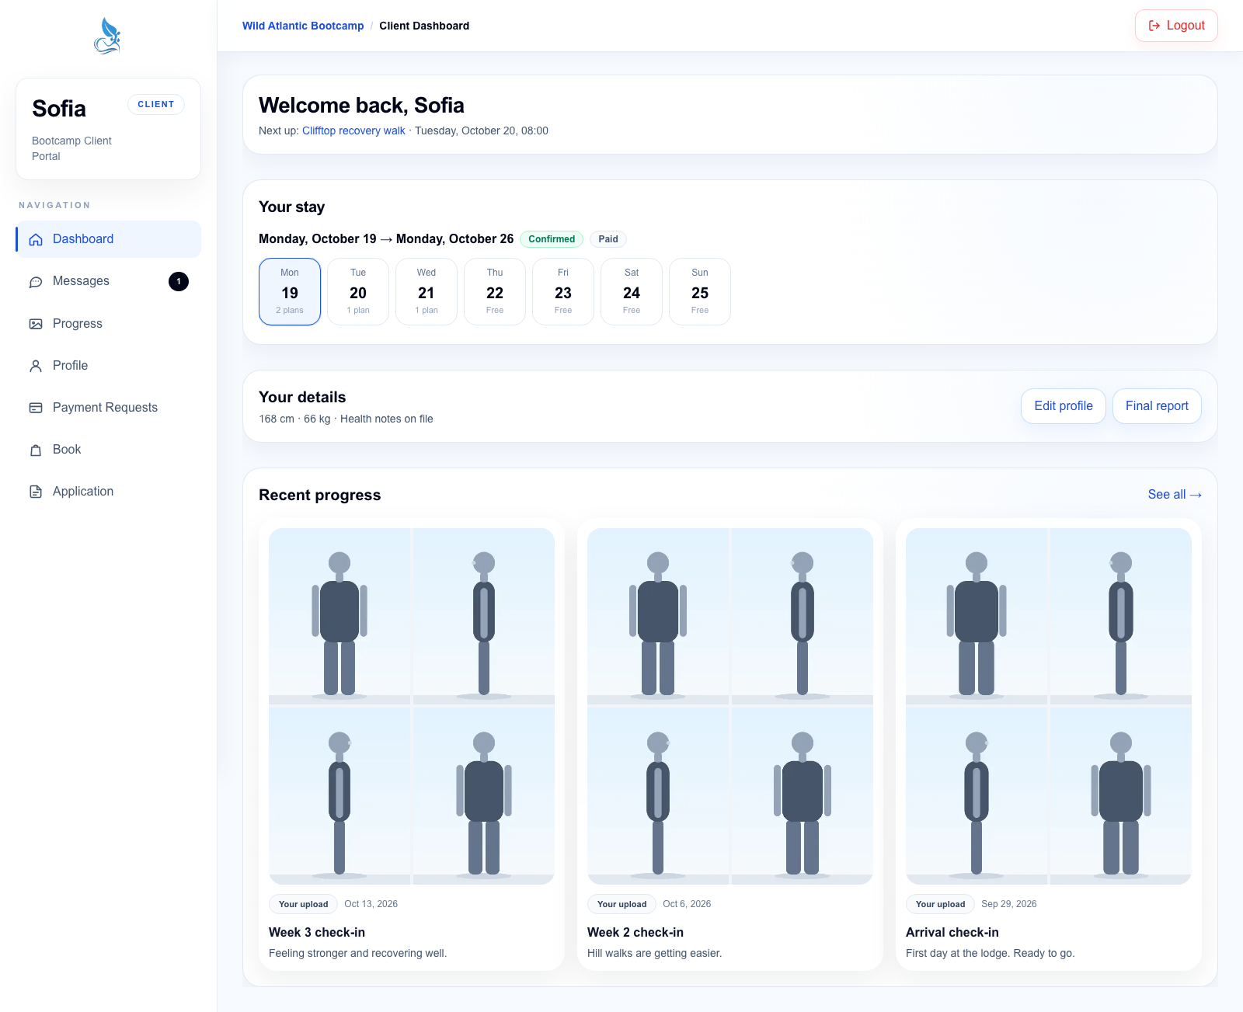The width and height of the screenshot is (1243, 1012).
Task: Click the Profile person icon
Action: (36, 366)
